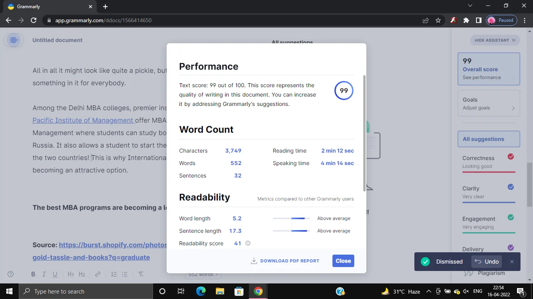Viewport: 533px width, 299px height.
Task: Apply italic formatting in editor toolbar
Action: (44, 274)
